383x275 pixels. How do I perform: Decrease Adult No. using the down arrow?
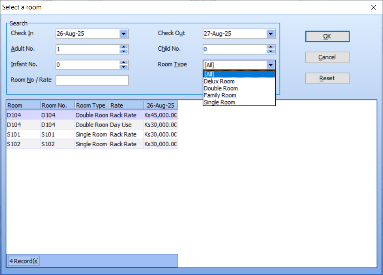(x=124, y=51)
